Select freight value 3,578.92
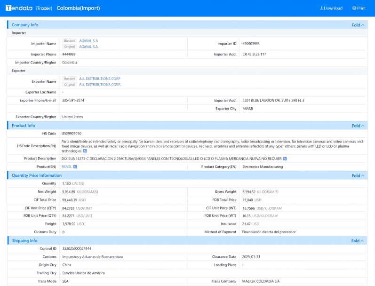Image resolution: width=375 pixels, height=286 pixels. click(x=69, y=224)
